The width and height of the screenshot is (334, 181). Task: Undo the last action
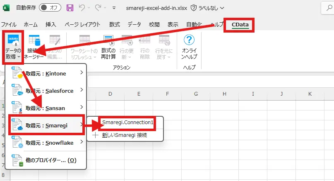coord(82,8)
